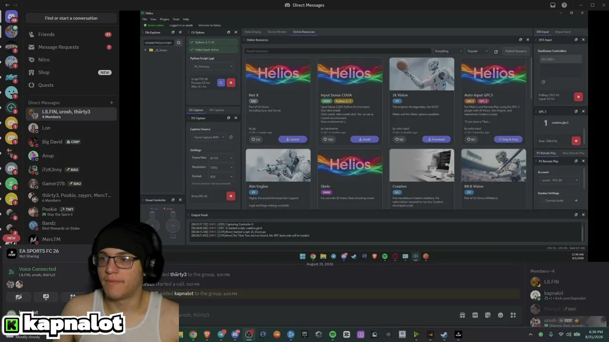Open the Format dropdown set to BGR

pyautogui.click(x=221, y=176)
